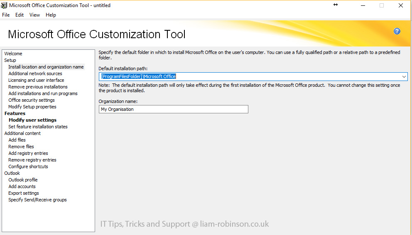The width and height of the screenshot is (412, 235).
Task: Select Welcome in the navigation pane
Action: [x=13, y=54]
